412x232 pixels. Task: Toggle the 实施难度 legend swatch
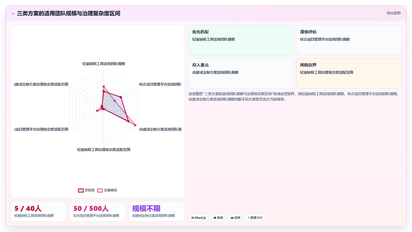click(x=100, y=190)
